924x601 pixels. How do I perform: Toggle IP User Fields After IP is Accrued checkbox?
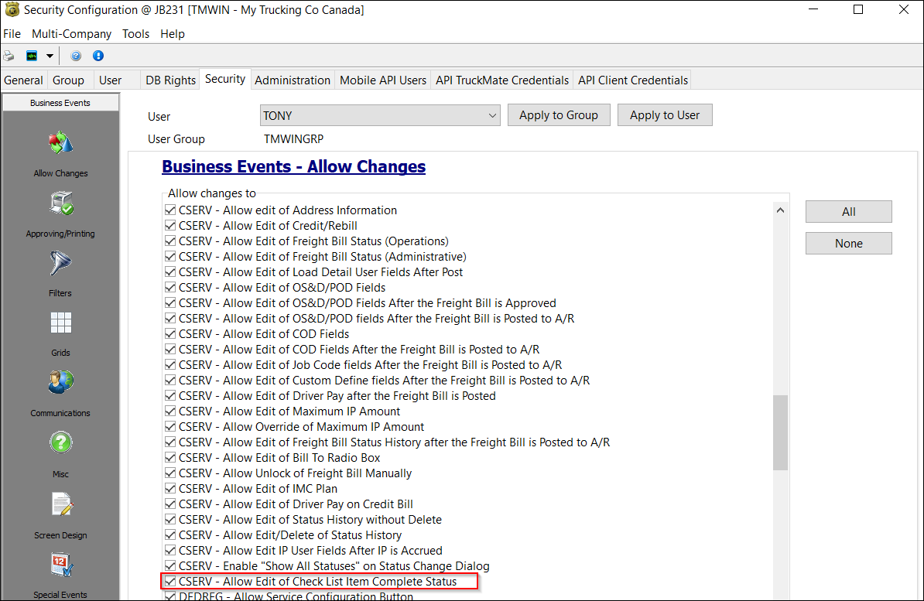[170, 550]
